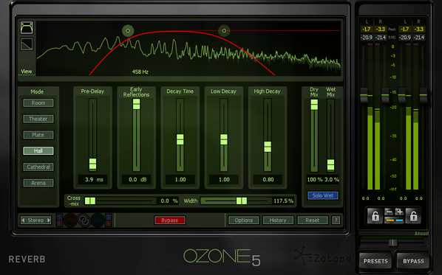The width and height of the screenshot is (442, 275).
Task: Click the Decay Time slider handle
Action: [180, 139]
